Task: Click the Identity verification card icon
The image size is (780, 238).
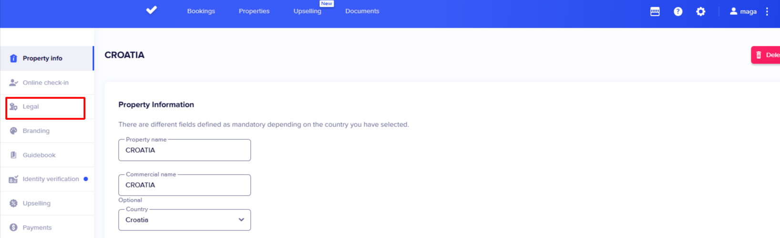Action: point(13,179)
